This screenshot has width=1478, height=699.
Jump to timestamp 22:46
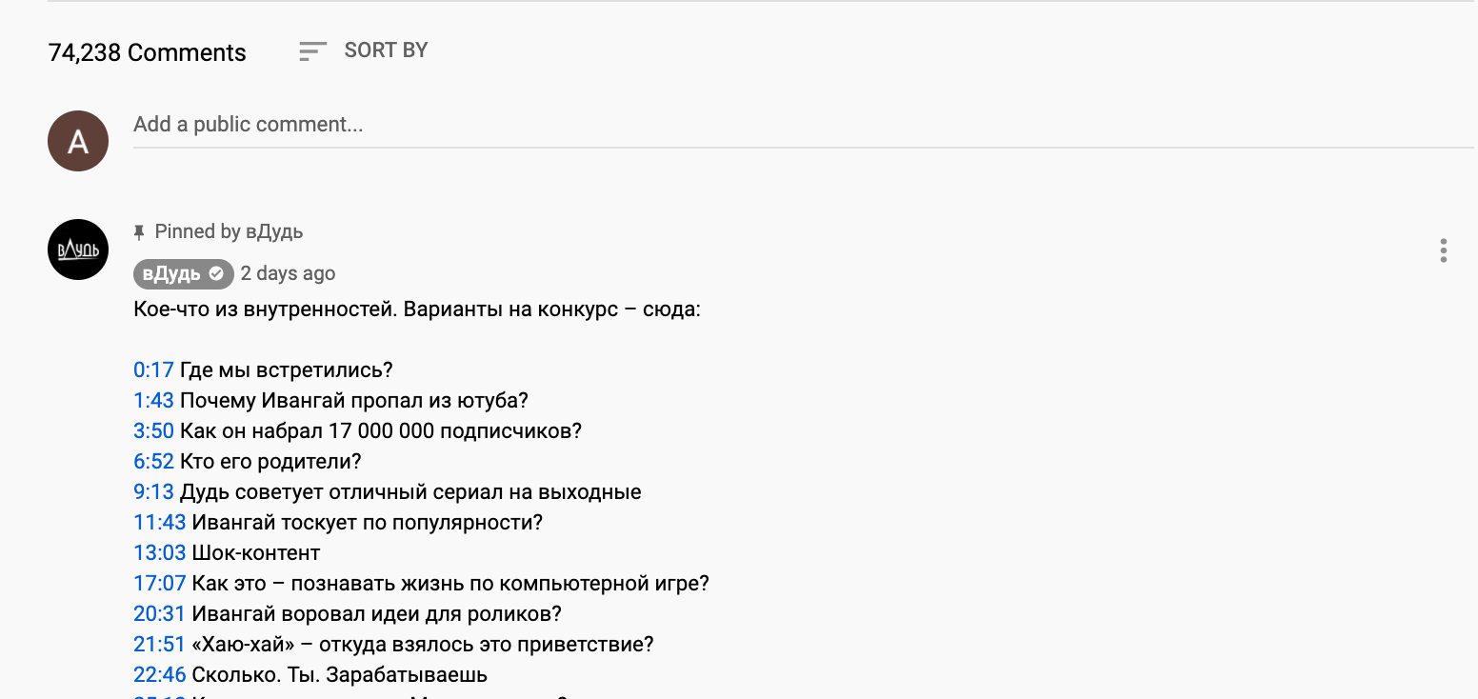pos(159,675)
